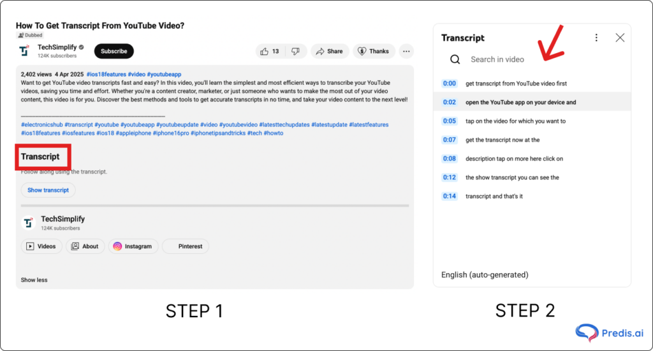
Task: Click the Thanks heart-dollar button
Action: pos(373,52)
